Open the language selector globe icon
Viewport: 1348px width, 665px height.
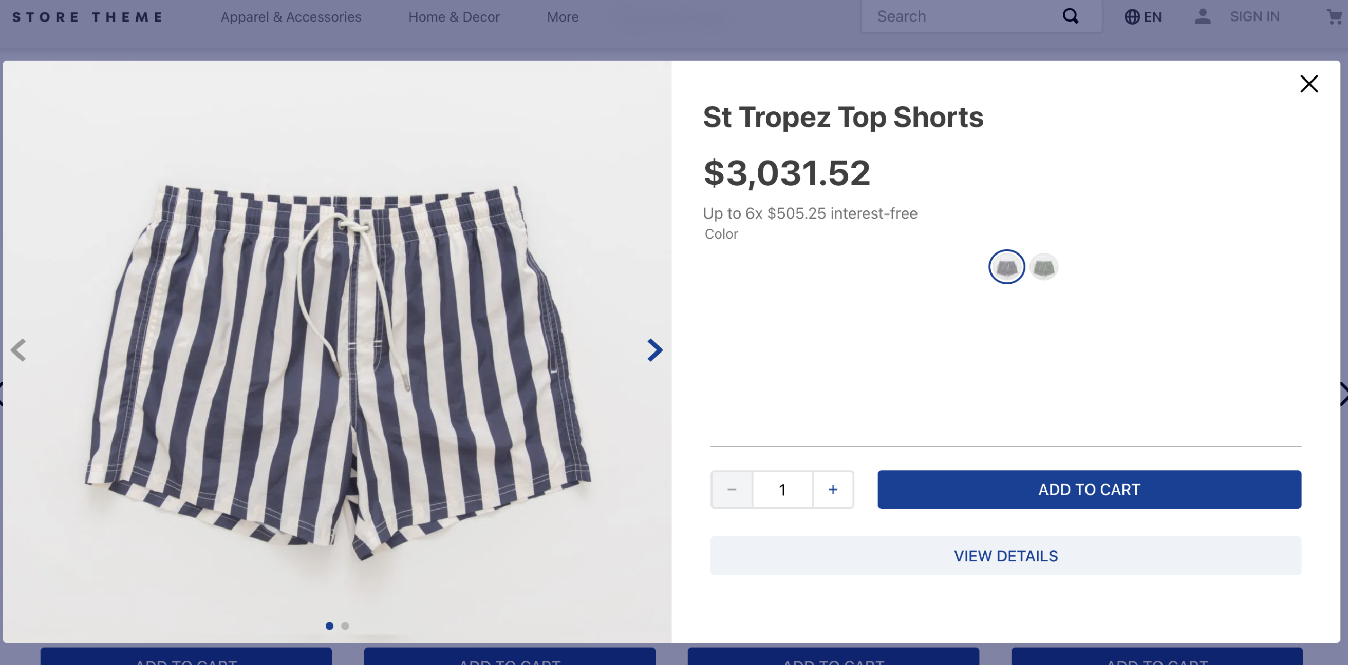click(1131, 17)
